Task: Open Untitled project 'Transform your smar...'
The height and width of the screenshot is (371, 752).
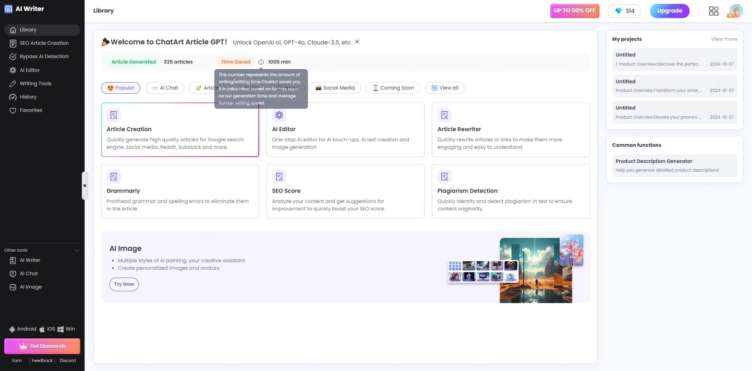Action: click(x=675, y=86)
